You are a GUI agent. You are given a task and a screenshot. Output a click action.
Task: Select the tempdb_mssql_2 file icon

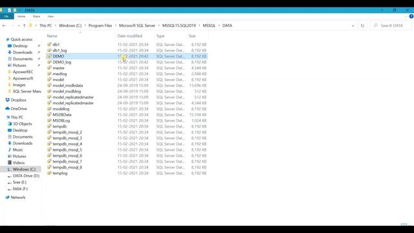[x=49, y=132]
